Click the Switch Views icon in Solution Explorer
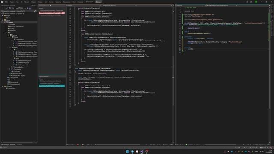Screen dimensions: 274x154 tap(9, 8)
